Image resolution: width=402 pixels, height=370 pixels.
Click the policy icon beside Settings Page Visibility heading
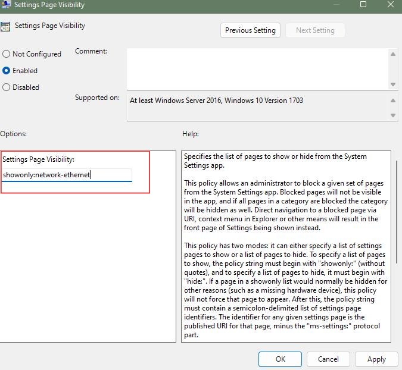pos(5,26)
